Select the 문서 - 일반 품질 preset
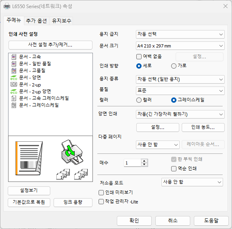Viewport: 232px width, 229px height. [x=35, y=64]
